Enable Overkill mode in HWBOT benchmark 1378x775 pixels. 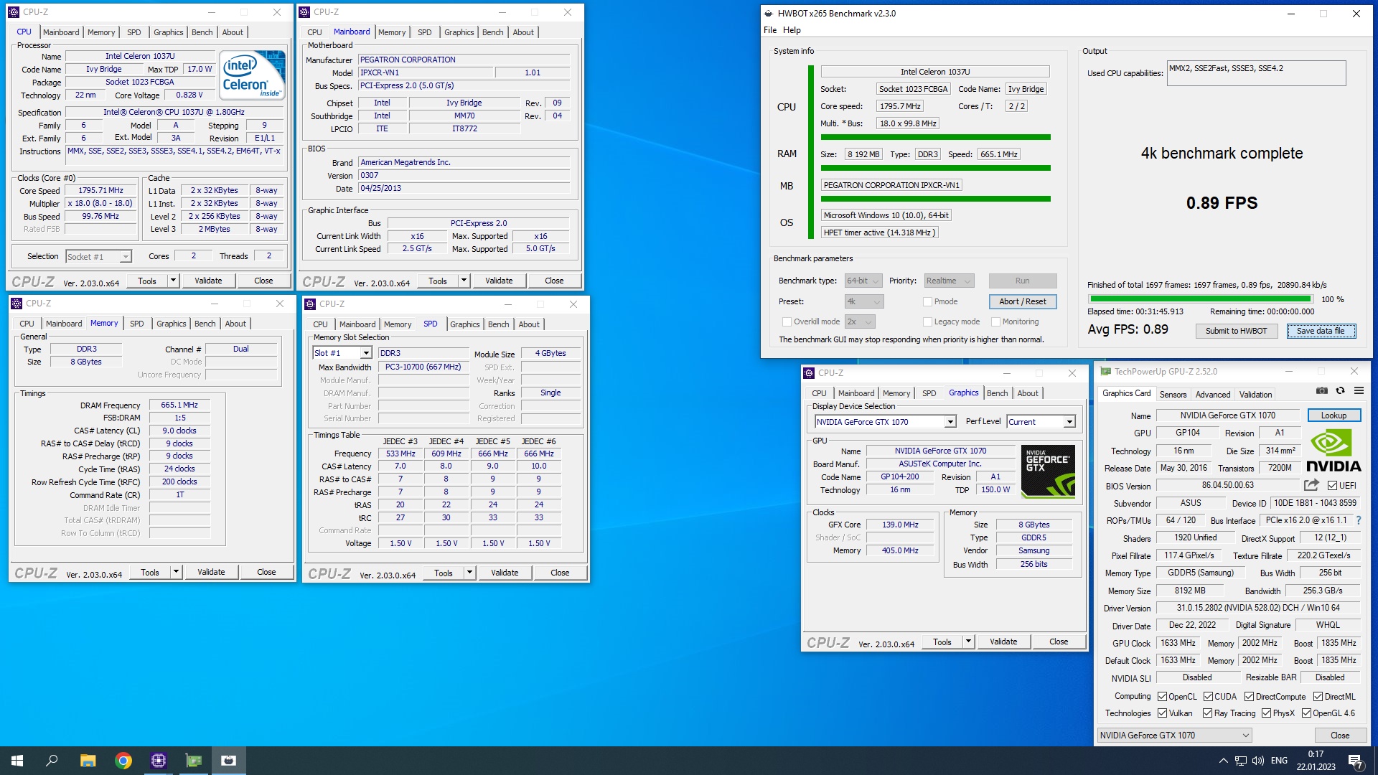click(x=787, y=322)
